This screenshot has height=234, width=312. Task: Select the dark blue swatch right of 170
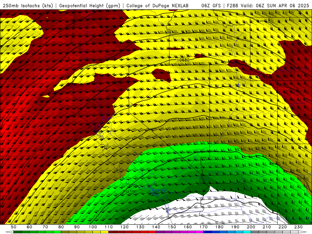pyautogui.click(x=207, y=232)
